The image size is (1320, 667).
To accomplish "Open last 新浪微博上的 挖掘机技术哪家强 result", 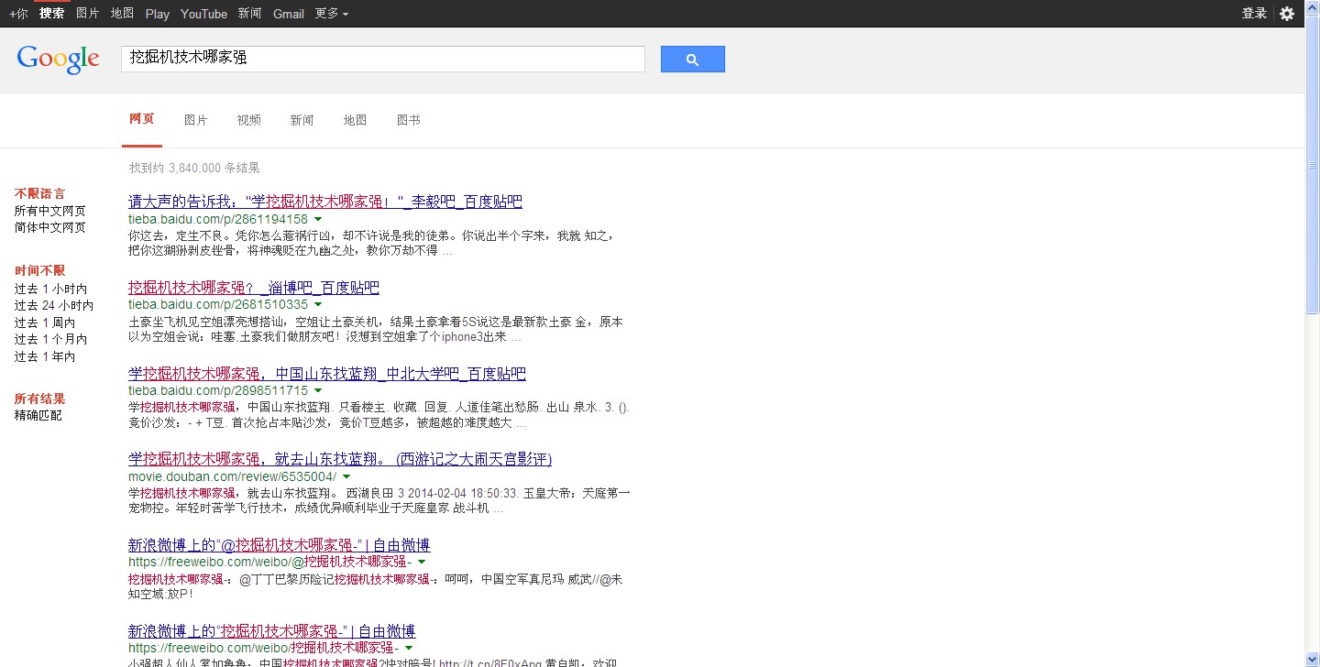I will (272, 631).
